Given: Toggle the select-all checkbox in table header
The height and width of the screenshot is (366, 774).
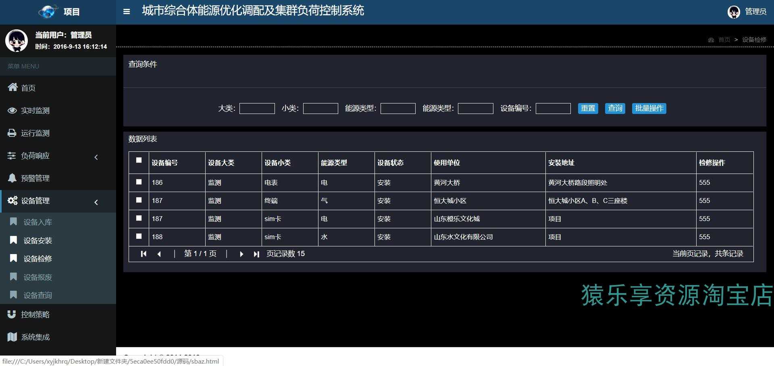Looking at the screenshot, I should (139, 160).
